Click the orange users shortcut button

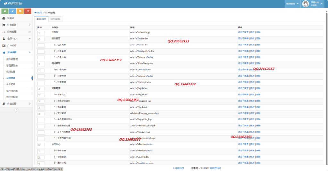pos(20,11)
